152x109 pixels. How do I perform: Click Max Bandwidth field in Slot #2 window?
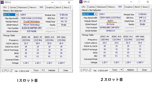(110, 18)
